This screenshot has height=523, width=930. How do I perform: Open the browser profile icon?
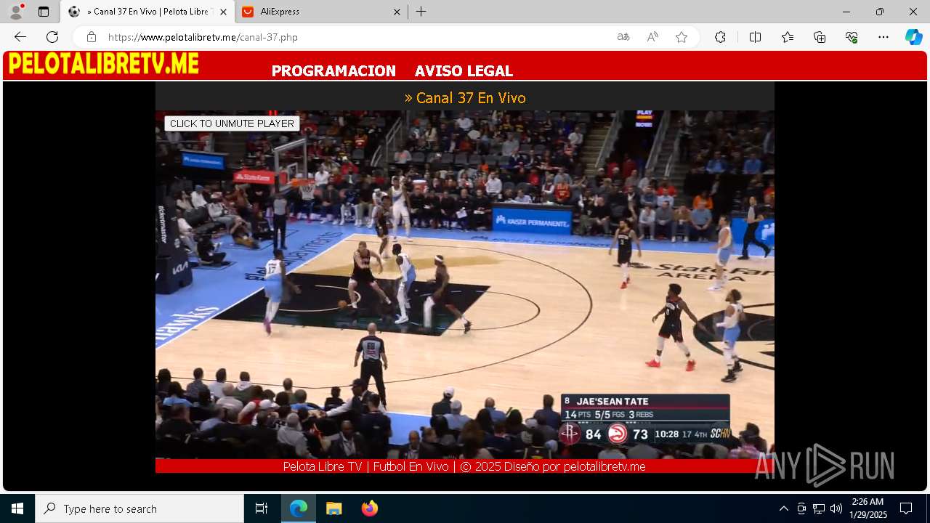16,12
